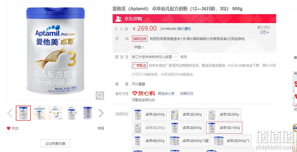Choose the 卓萃2段380g variant
297x152 pixels.
[x=224, y=114]
